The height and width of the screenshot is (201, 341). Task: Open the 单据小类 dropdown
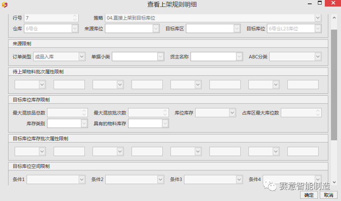coord(160,57)
